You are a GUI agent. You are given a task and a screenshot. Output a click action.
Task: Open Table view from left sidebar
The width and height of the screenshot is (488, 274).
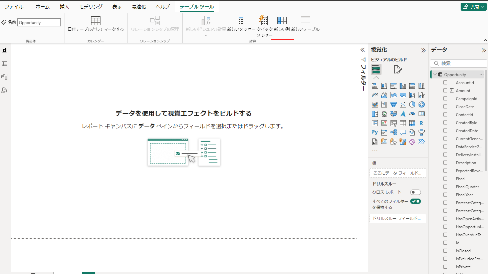[x=4, y=63]
